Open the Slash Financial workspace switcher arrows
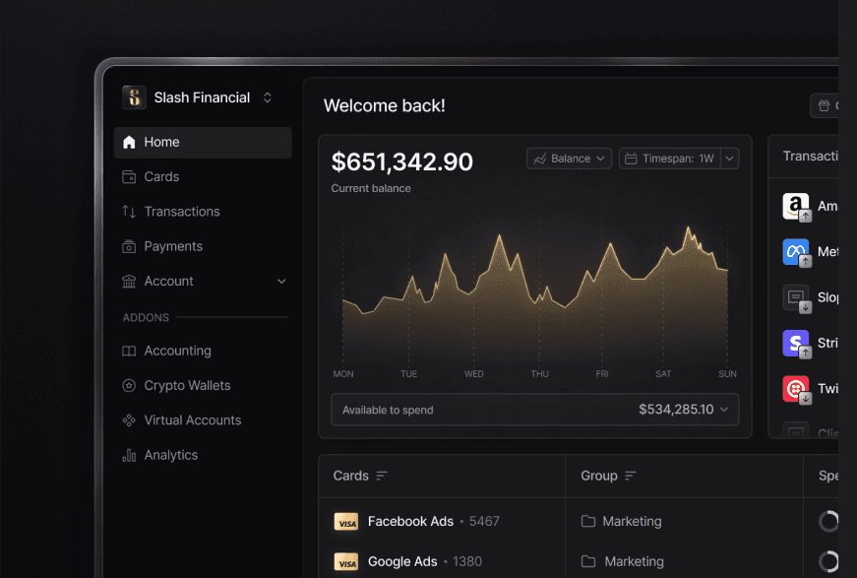 tap(268, 97)
